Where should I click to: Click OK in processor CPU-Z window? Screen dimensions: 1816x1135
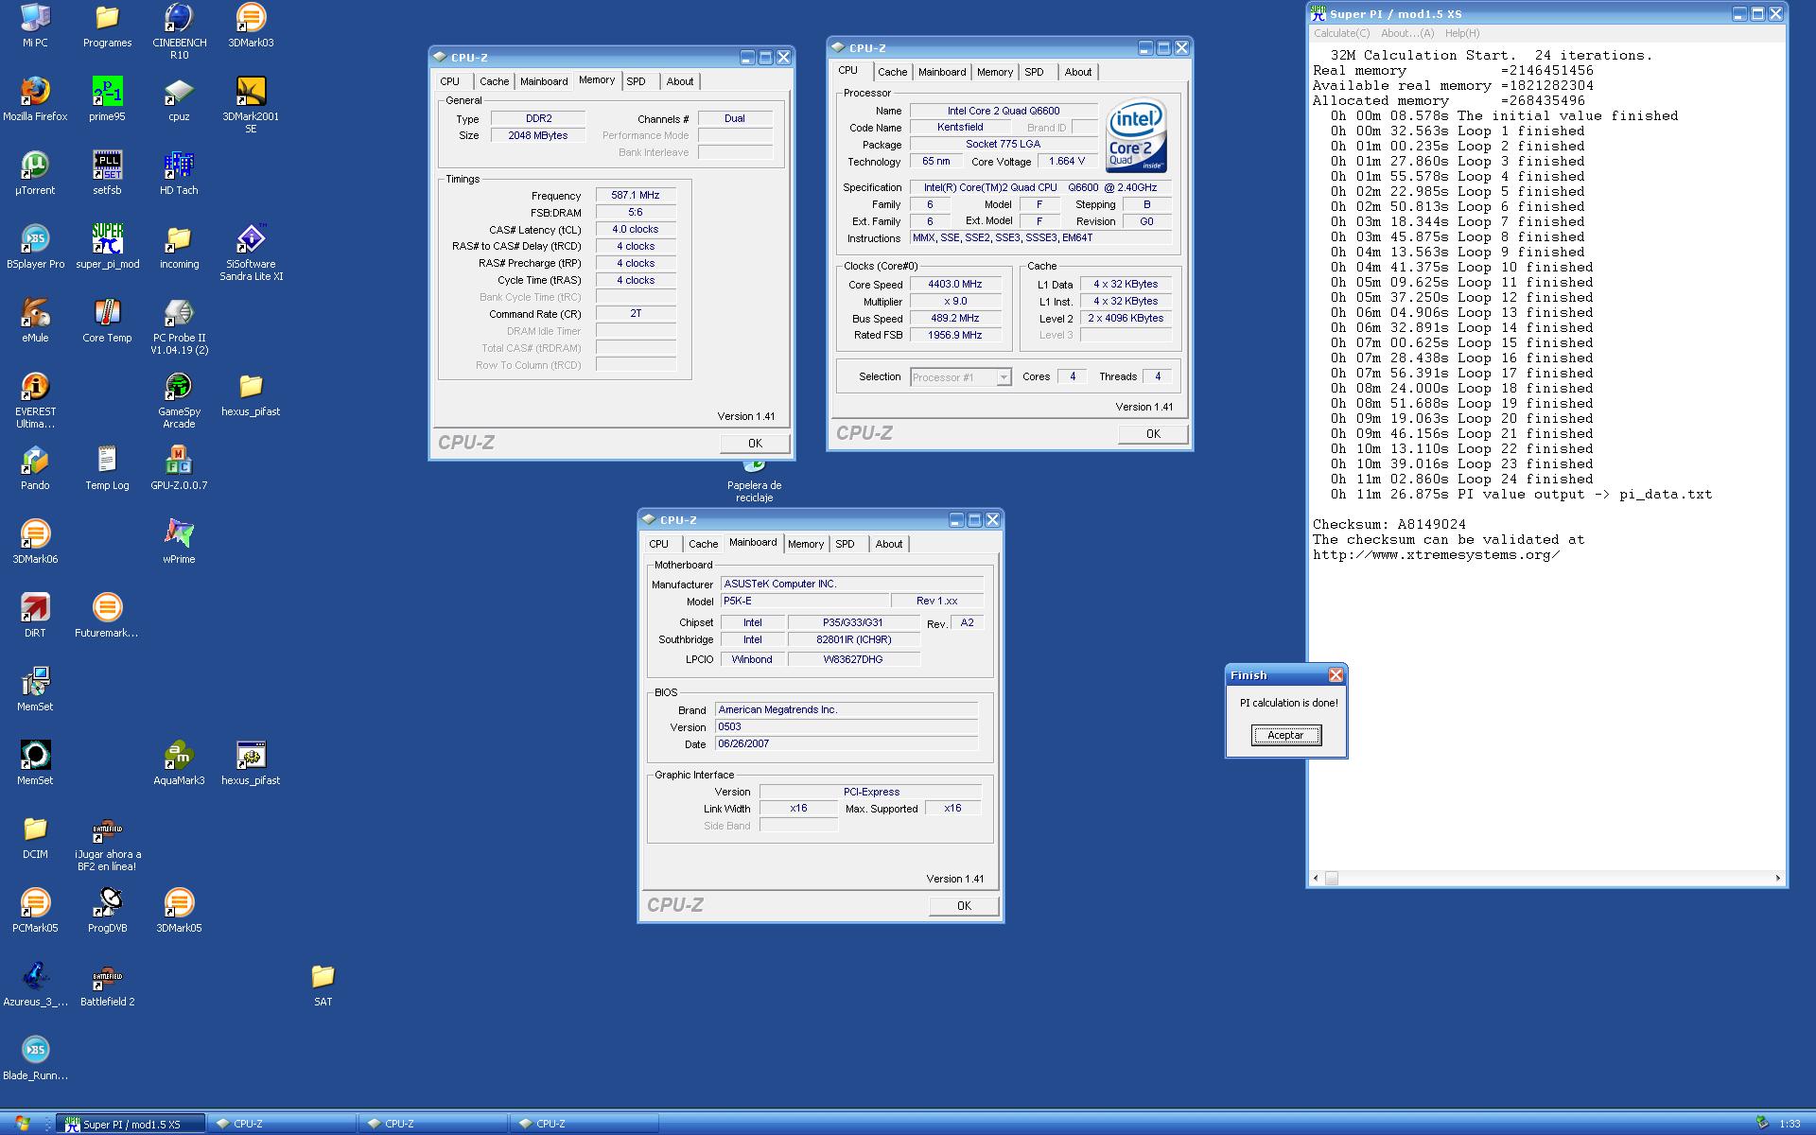pos(1153,433)
